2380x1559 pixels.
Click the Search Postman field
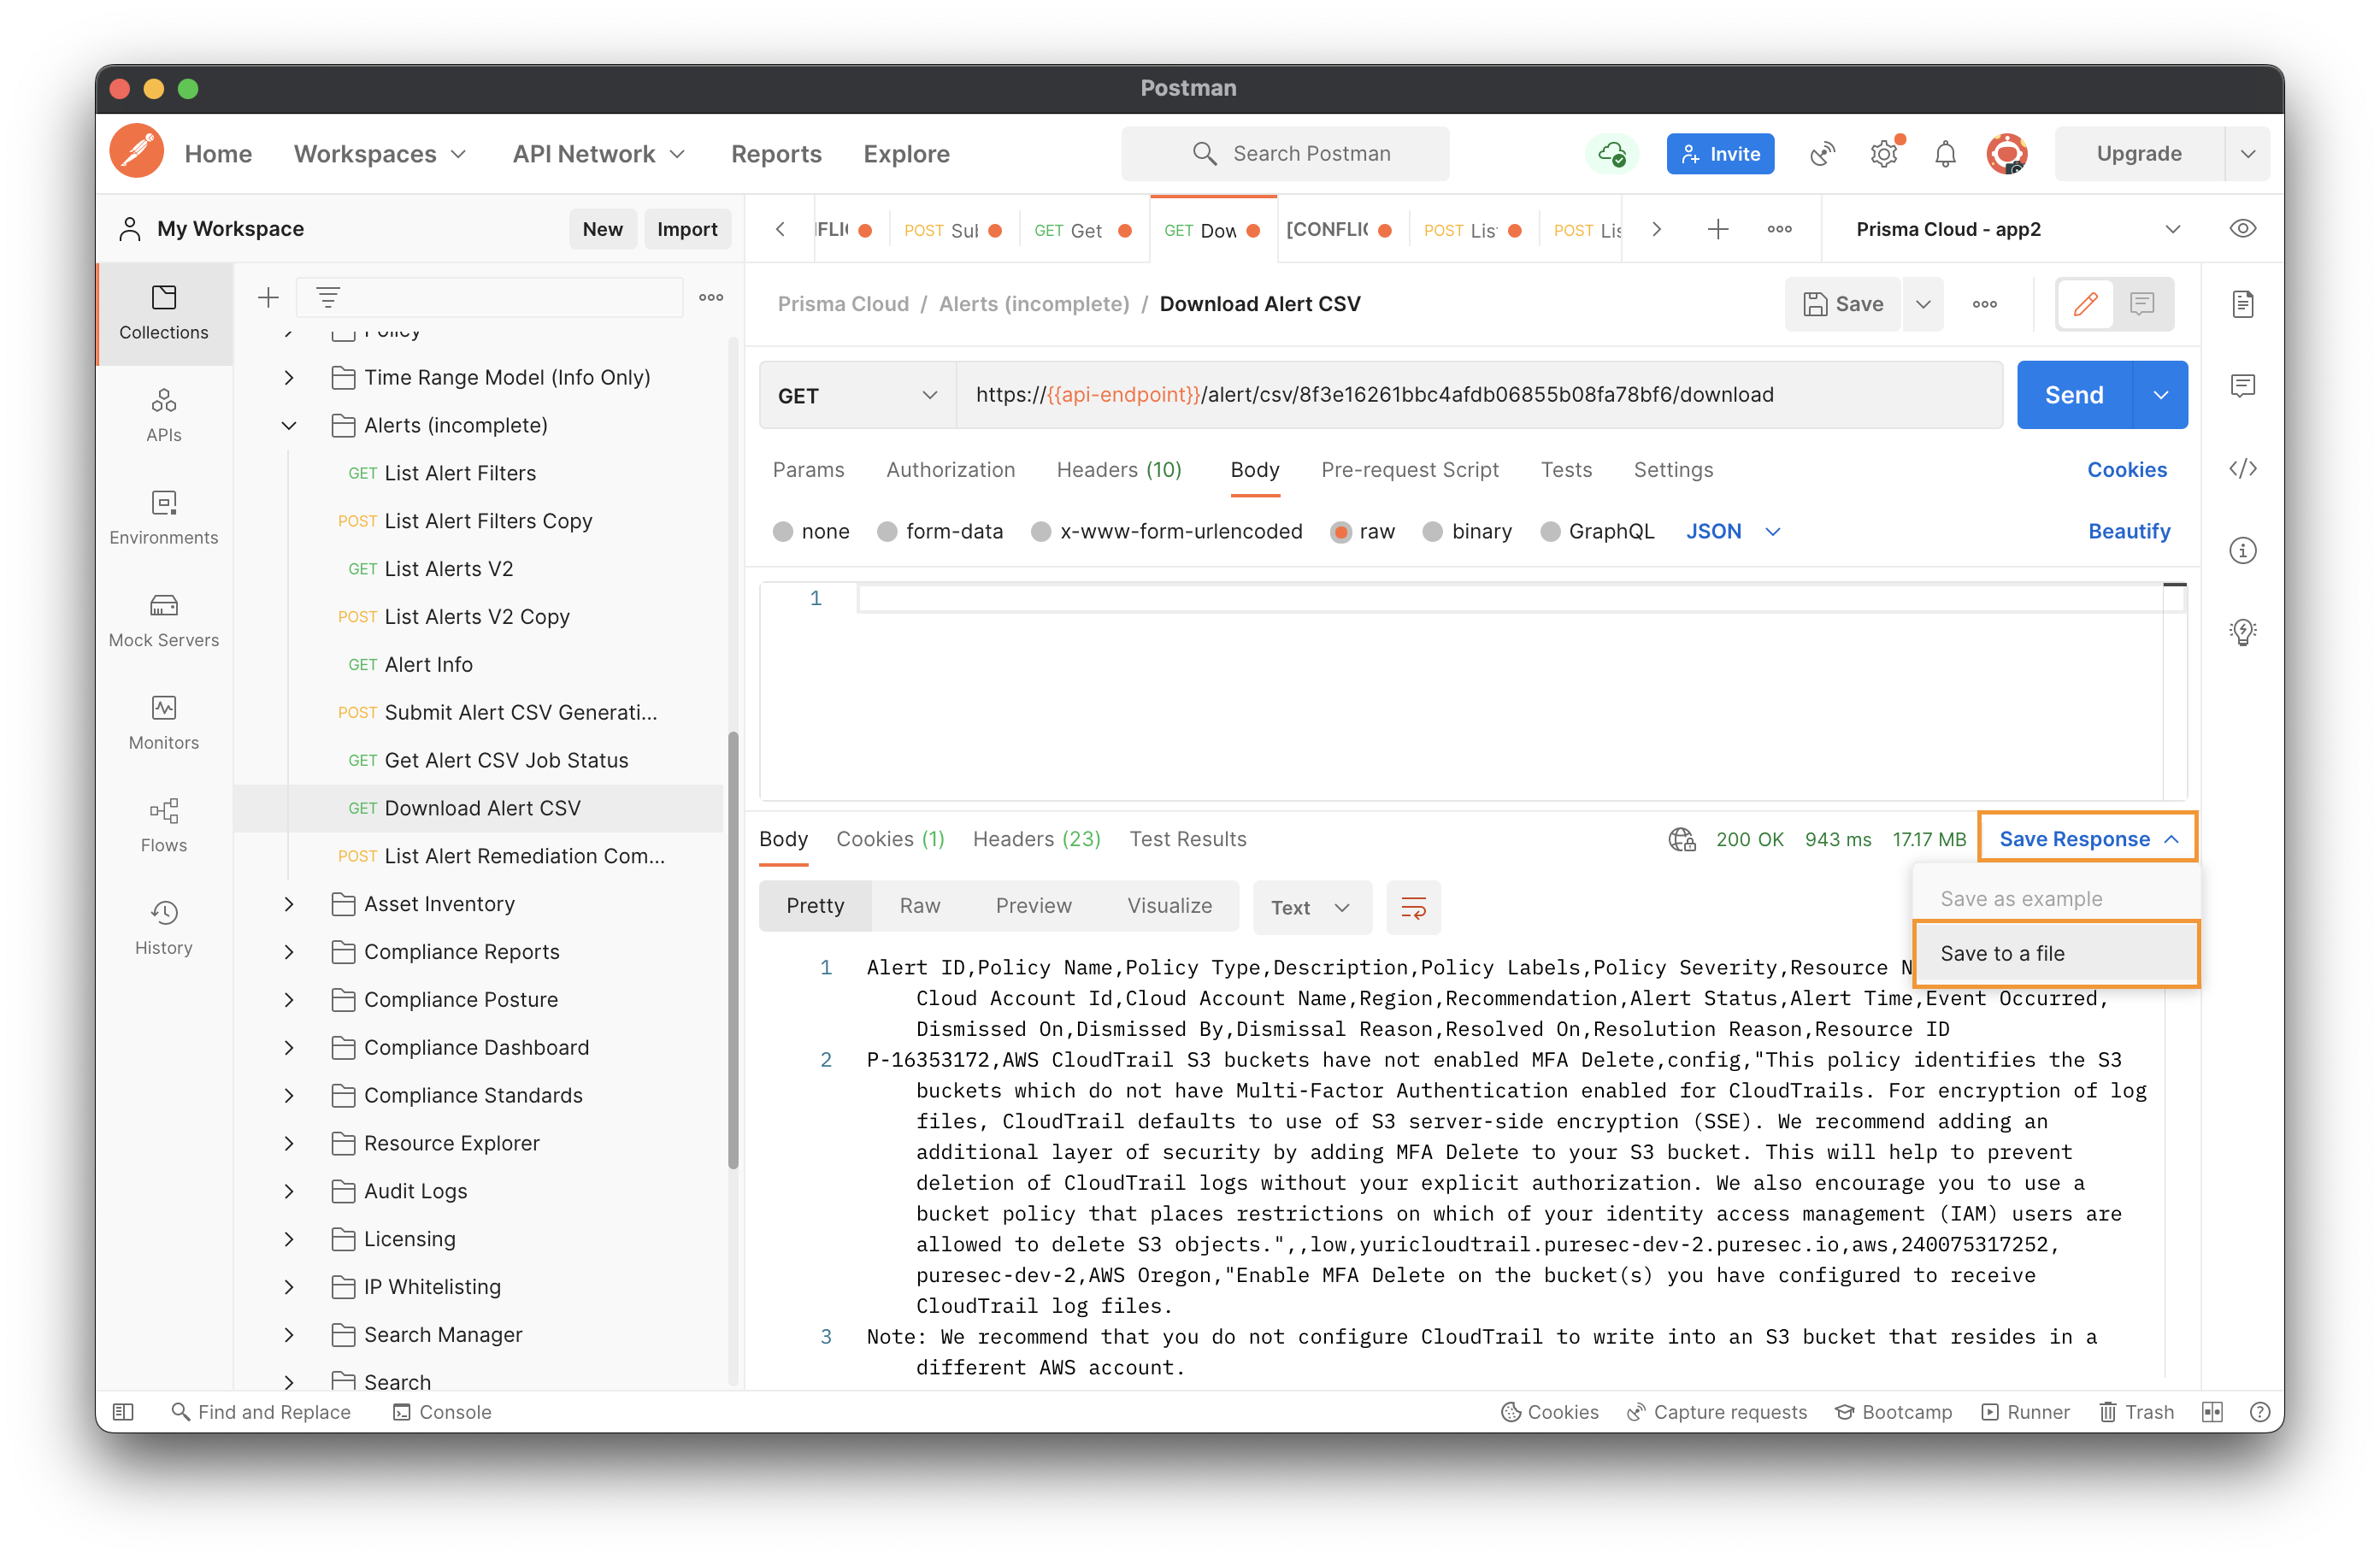click(1284, 154)
